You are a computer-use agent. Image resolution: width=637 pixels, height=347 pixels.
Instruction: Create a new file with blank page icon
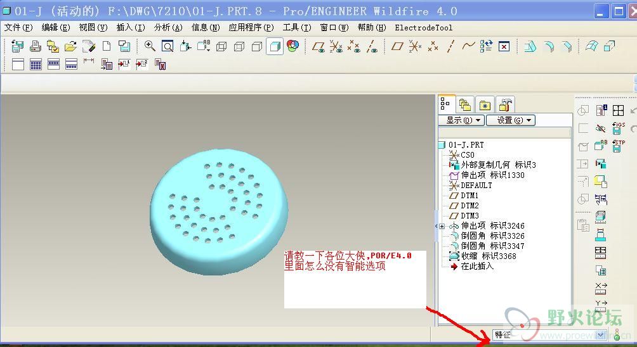[107, 46]
